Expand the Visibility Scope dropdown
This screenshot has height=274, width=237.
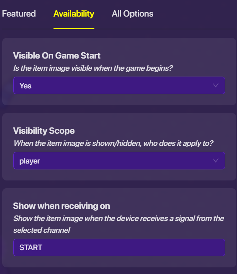coord(119,161)
